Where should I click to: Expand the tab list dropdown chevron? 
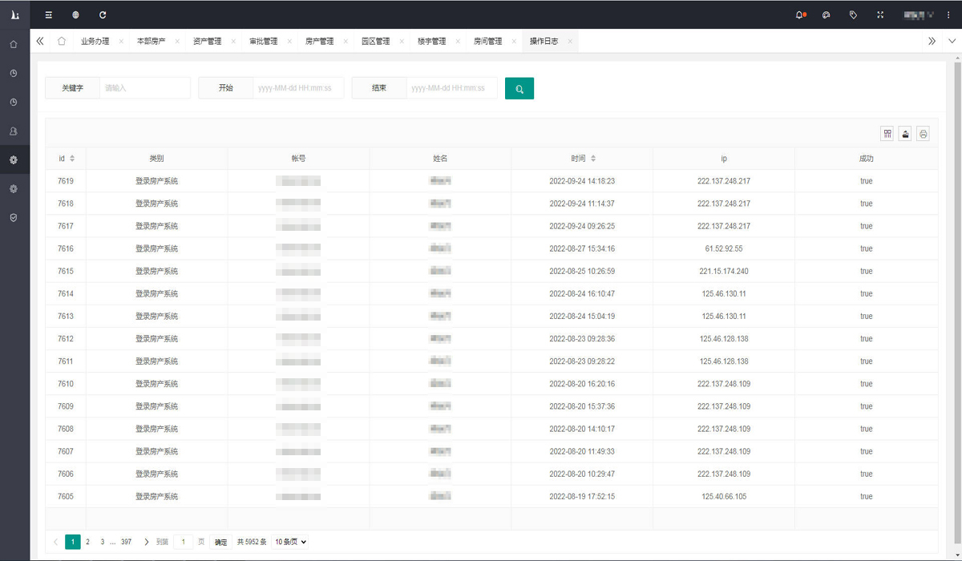tap(952, 41)
